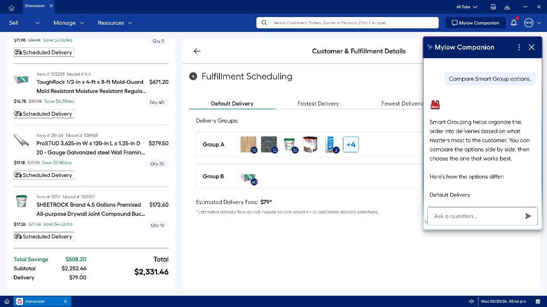
Task: Click the taskbar home icon
Action: pyautogui.click(x=6, y=302)
